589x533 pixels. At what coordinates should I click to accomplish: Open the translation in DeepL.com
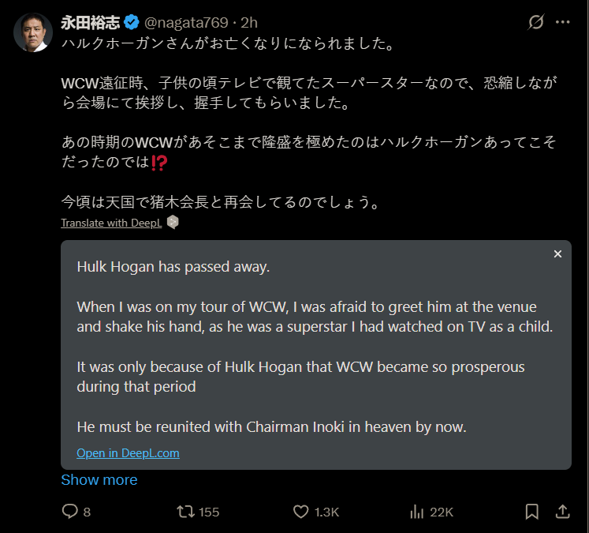click(128, 453)
